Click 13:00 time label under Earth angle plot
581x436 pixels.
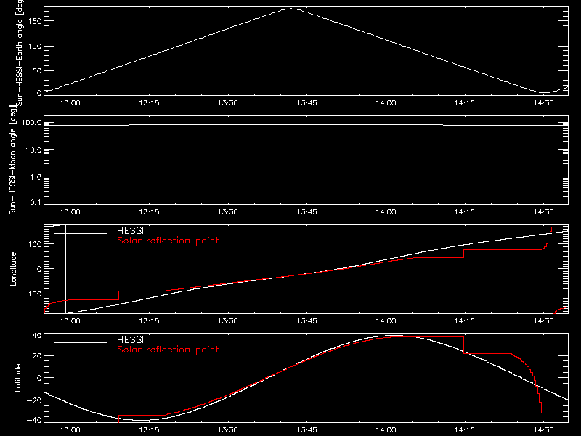click(x=70, y=103)
